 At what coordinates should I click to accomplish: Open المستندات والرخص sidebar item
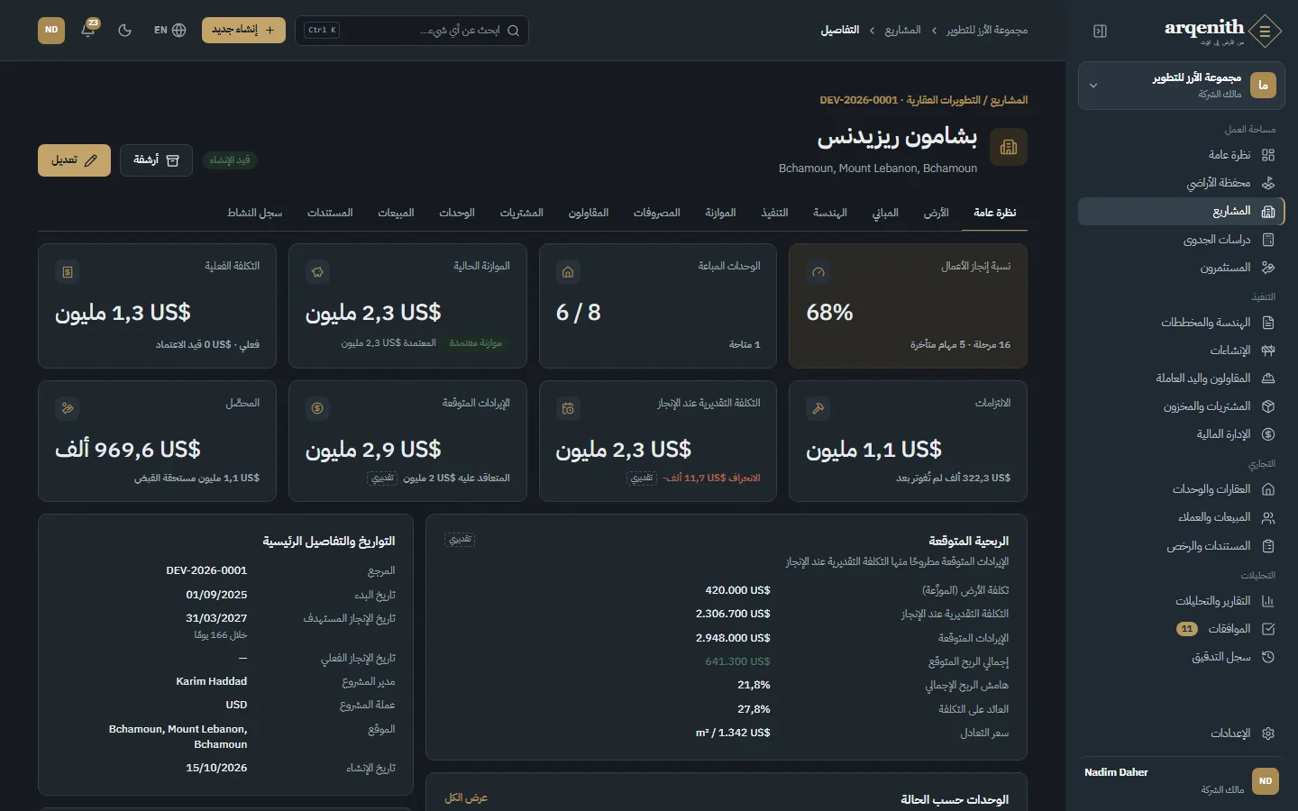pyautogui.click(x=1182, y=546)
